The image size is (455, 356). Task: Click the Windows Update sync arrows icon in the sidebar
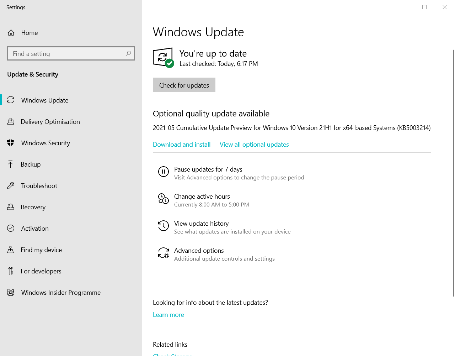(11, 100)
